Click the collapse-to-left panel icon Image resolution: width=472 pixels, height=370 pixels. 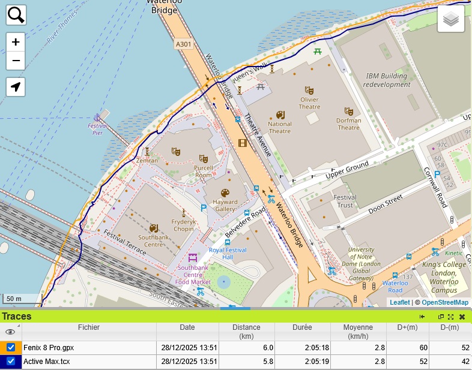(423, 317)
